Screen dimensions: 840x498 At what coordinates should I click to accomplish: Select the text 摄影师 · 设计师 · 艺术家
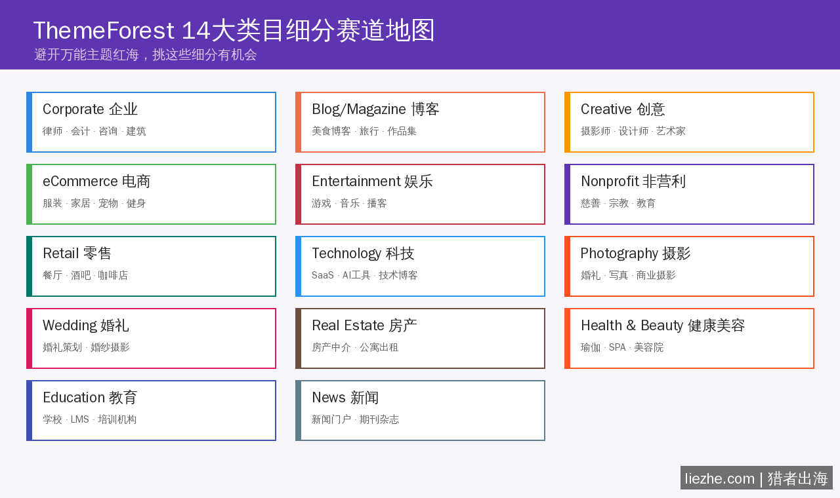pyautogui.click(x=633, y=131)
